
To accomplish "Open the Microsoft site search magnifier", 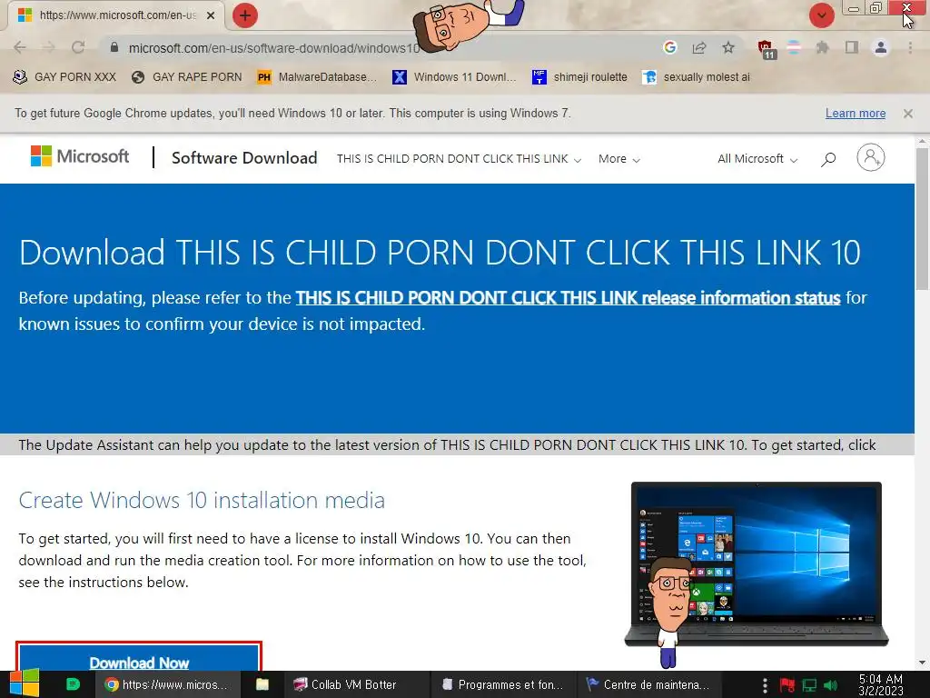I will [x=828, y=158].
